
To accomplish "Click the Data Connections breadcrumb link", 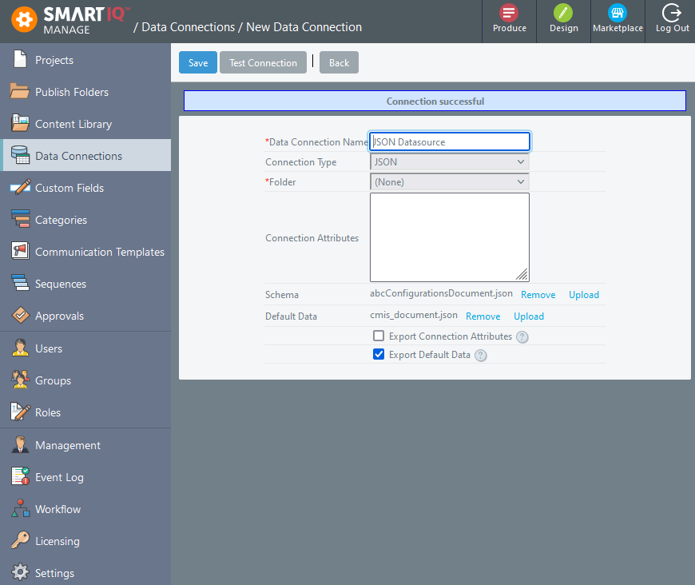I will click(189, 27).
